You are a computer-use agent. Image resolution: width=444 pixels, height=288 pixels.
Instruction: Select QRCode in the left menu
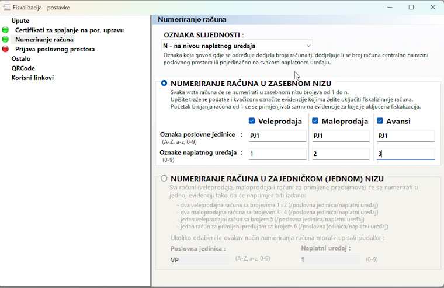click(23, 68)
